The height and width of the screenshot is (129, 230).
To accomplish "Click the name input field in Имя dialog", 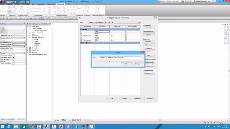I will pos(119,58).
